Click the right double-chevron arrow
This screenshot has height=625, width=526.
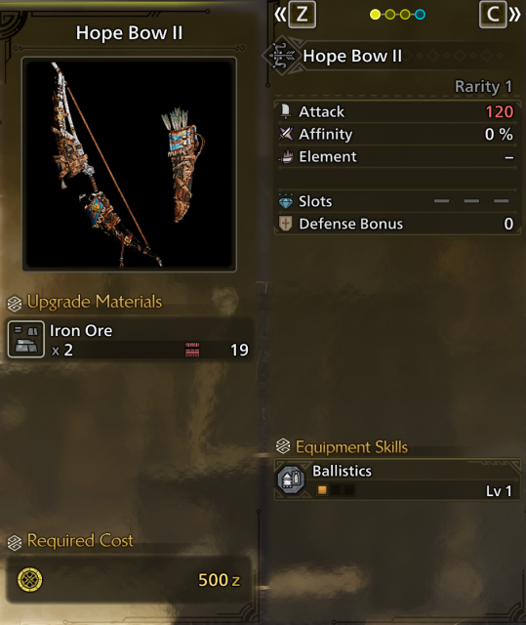[x=514, y=15]
